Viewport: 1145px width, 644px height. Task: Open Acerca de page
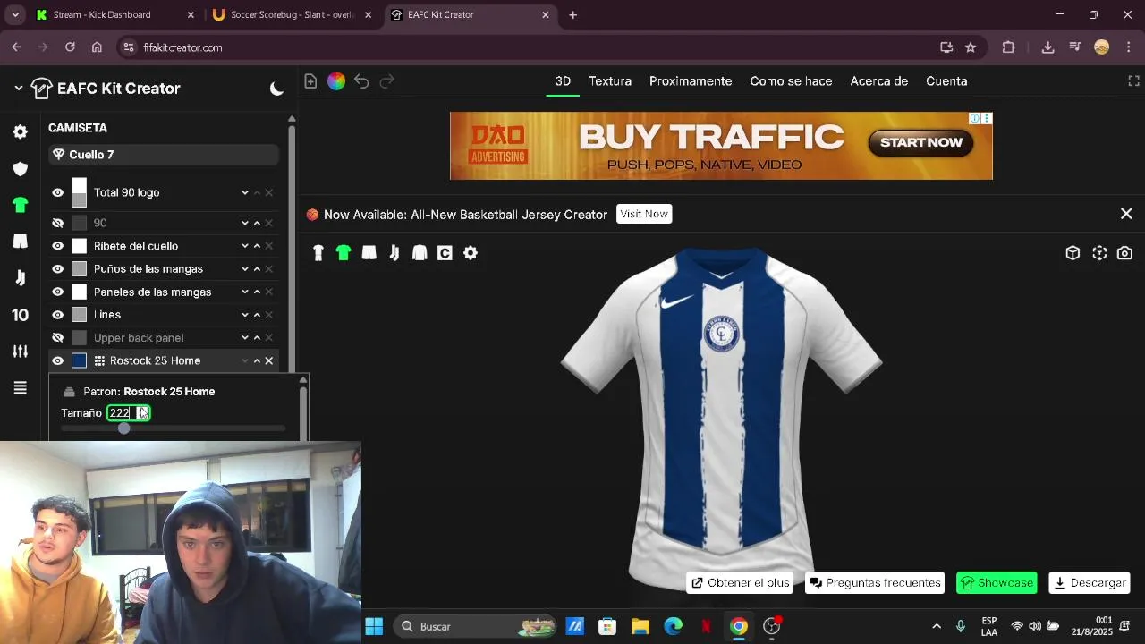point(879,81)
